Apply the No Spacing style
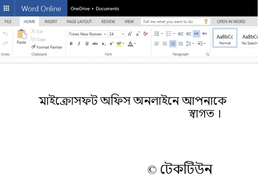 click(x=248, y=38)
